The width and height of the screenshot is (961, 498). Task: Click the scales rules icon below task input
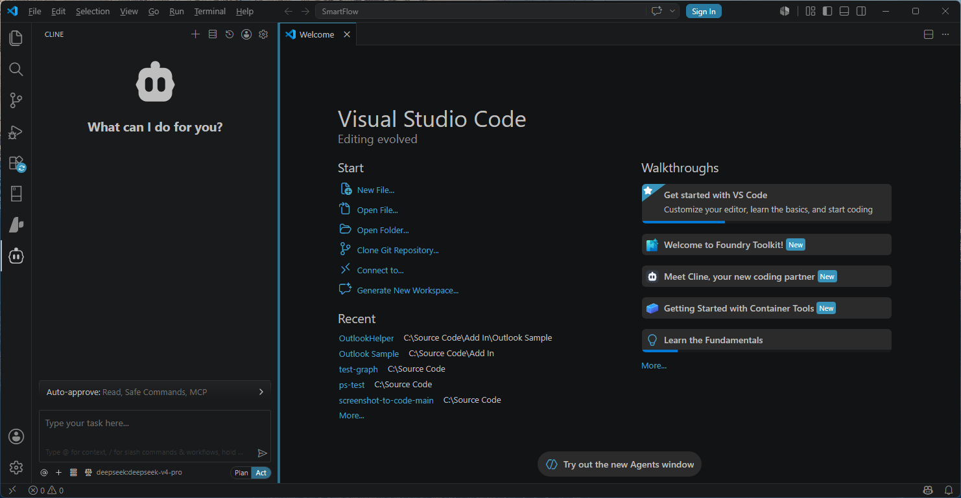click(x=88, y=473)
